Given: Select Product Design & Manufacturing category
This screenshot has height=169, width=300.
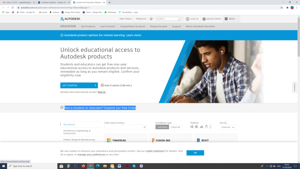Looking at the screenshot, I should pyautogui.click(x=79, y=139).
